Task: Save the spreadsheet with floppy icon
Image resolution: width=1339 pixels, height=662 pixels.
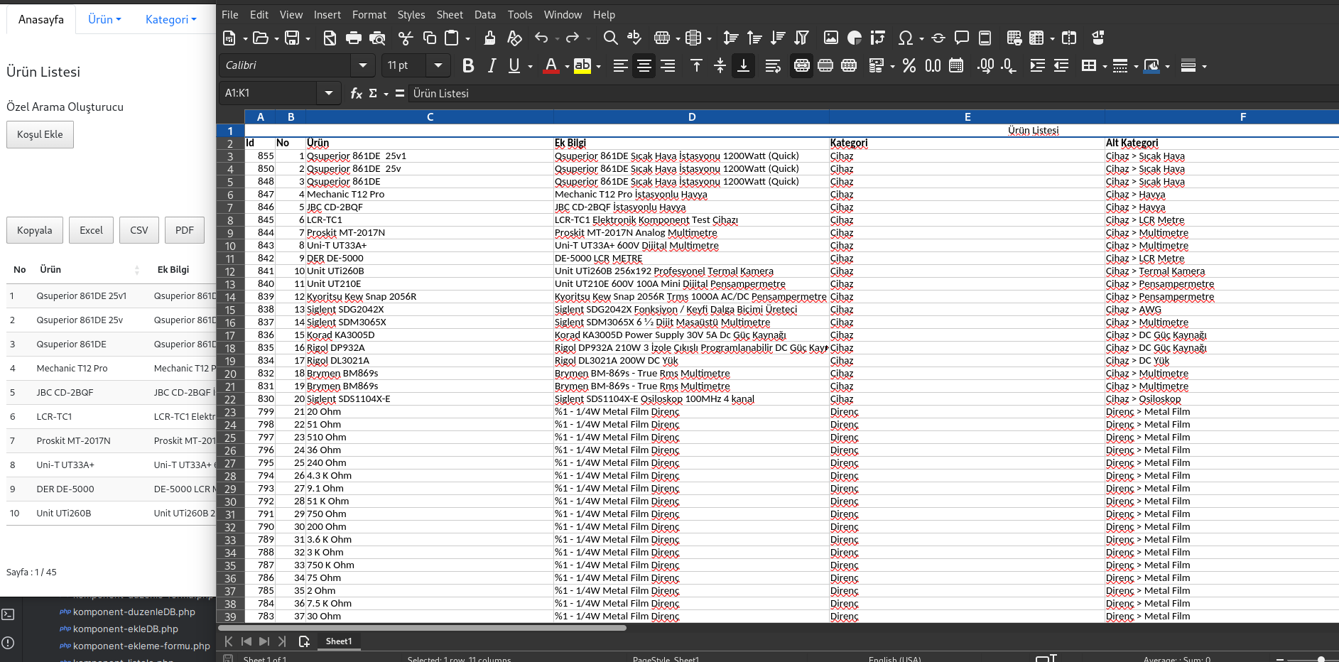Action: 291,38
